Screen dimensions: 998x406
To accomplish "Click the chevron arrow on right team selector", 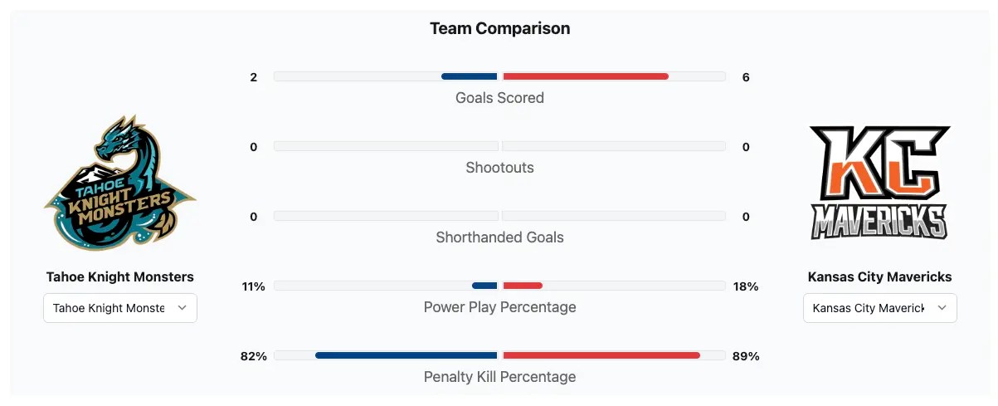I will [942, 308].
